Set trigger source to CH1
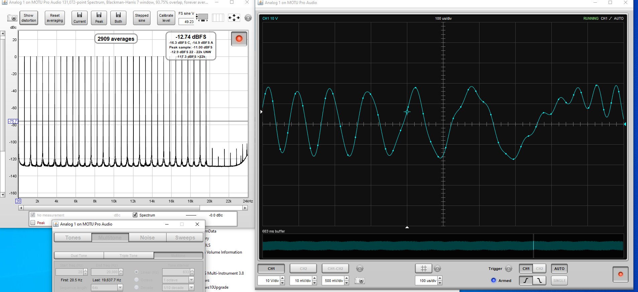The height and width of the screenshot is (292, 638). [x=526, y=269]
